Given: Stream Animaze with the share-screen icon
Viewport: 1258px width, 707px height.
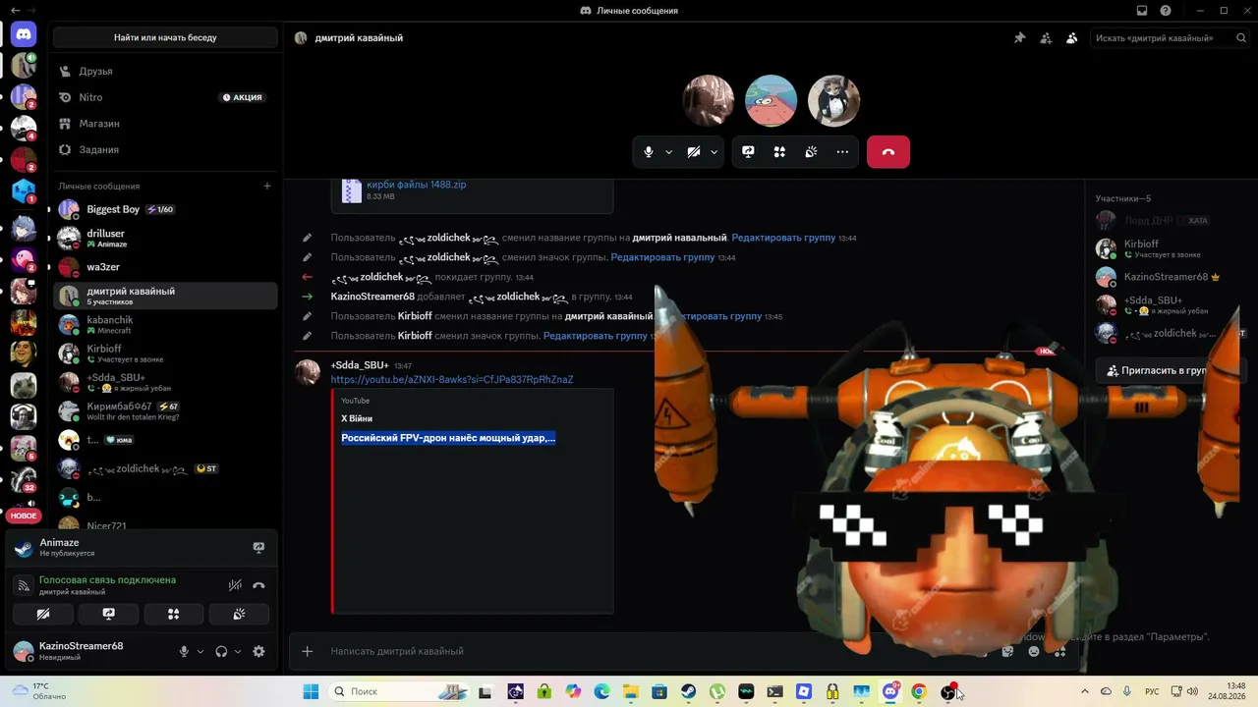Looking at the screenshot, I should [x=258, y=547].
